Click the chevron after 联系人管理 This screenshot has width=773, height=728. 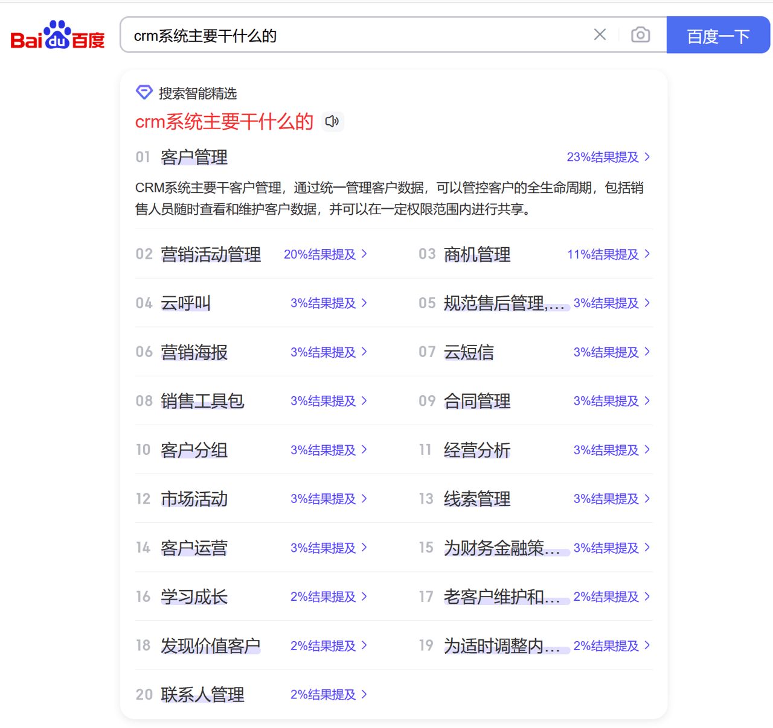click(364, 694)
